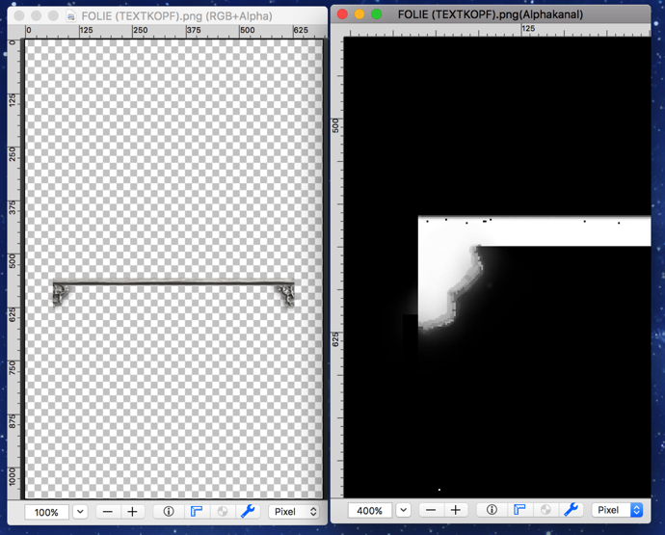Toggle channel display in the Alphakanal window

point(545,510)
